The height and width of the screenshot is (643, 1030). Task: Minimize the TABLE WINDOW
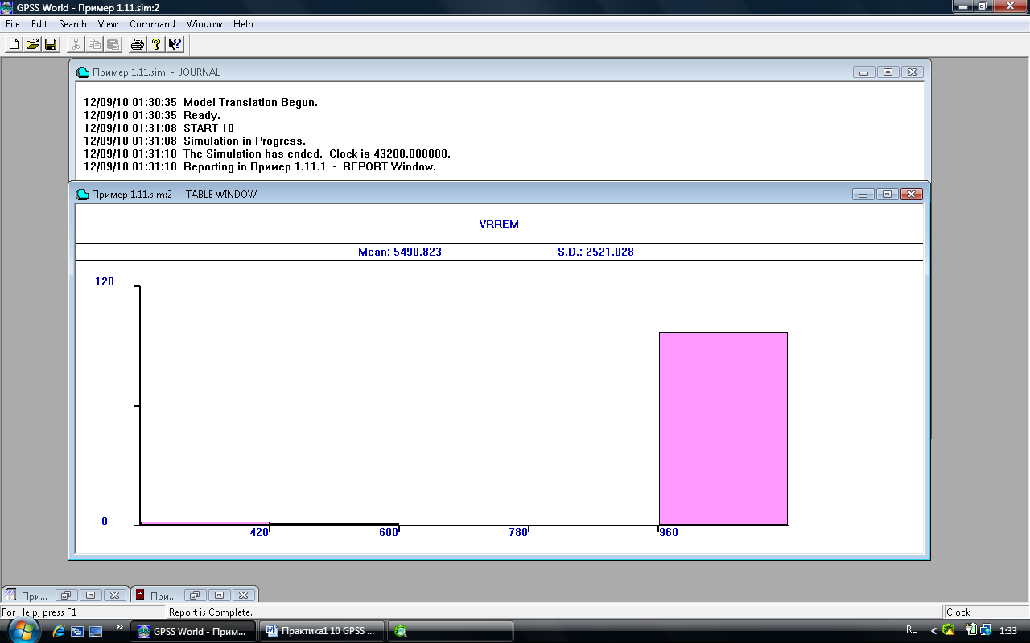[x=864, y=194]
